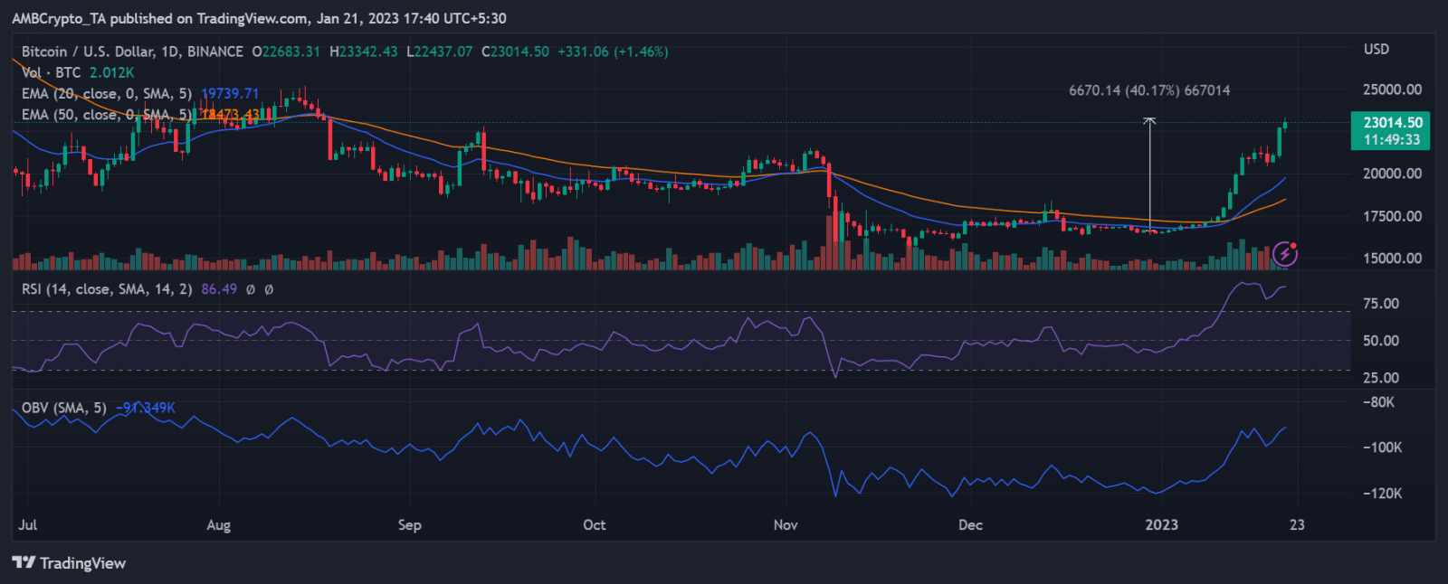Screen dimensions: 1448x584
Task: Click the purple lightning bolt events icon
Action: pyautogui.click(x=1285, y=254)
